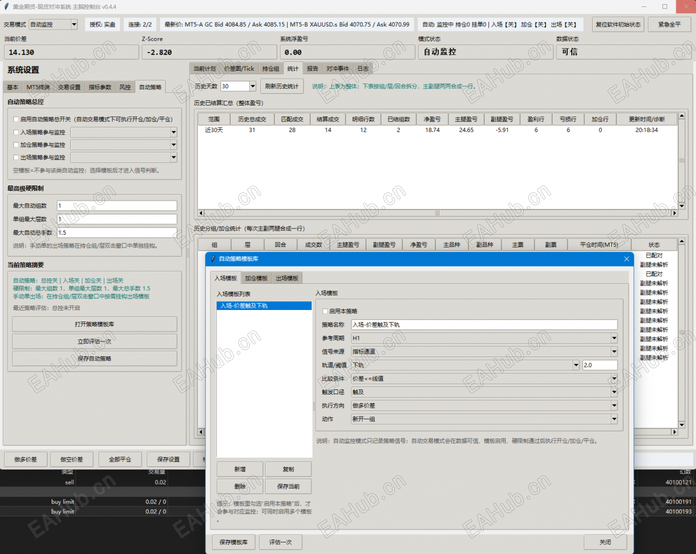Viewport: 696px width, 554px height.
Task: Click the 近30天 row in summary table
Action: point(438,130)
